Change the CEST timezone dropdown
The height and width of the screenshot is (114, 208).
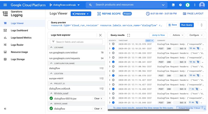pos(149,40)
